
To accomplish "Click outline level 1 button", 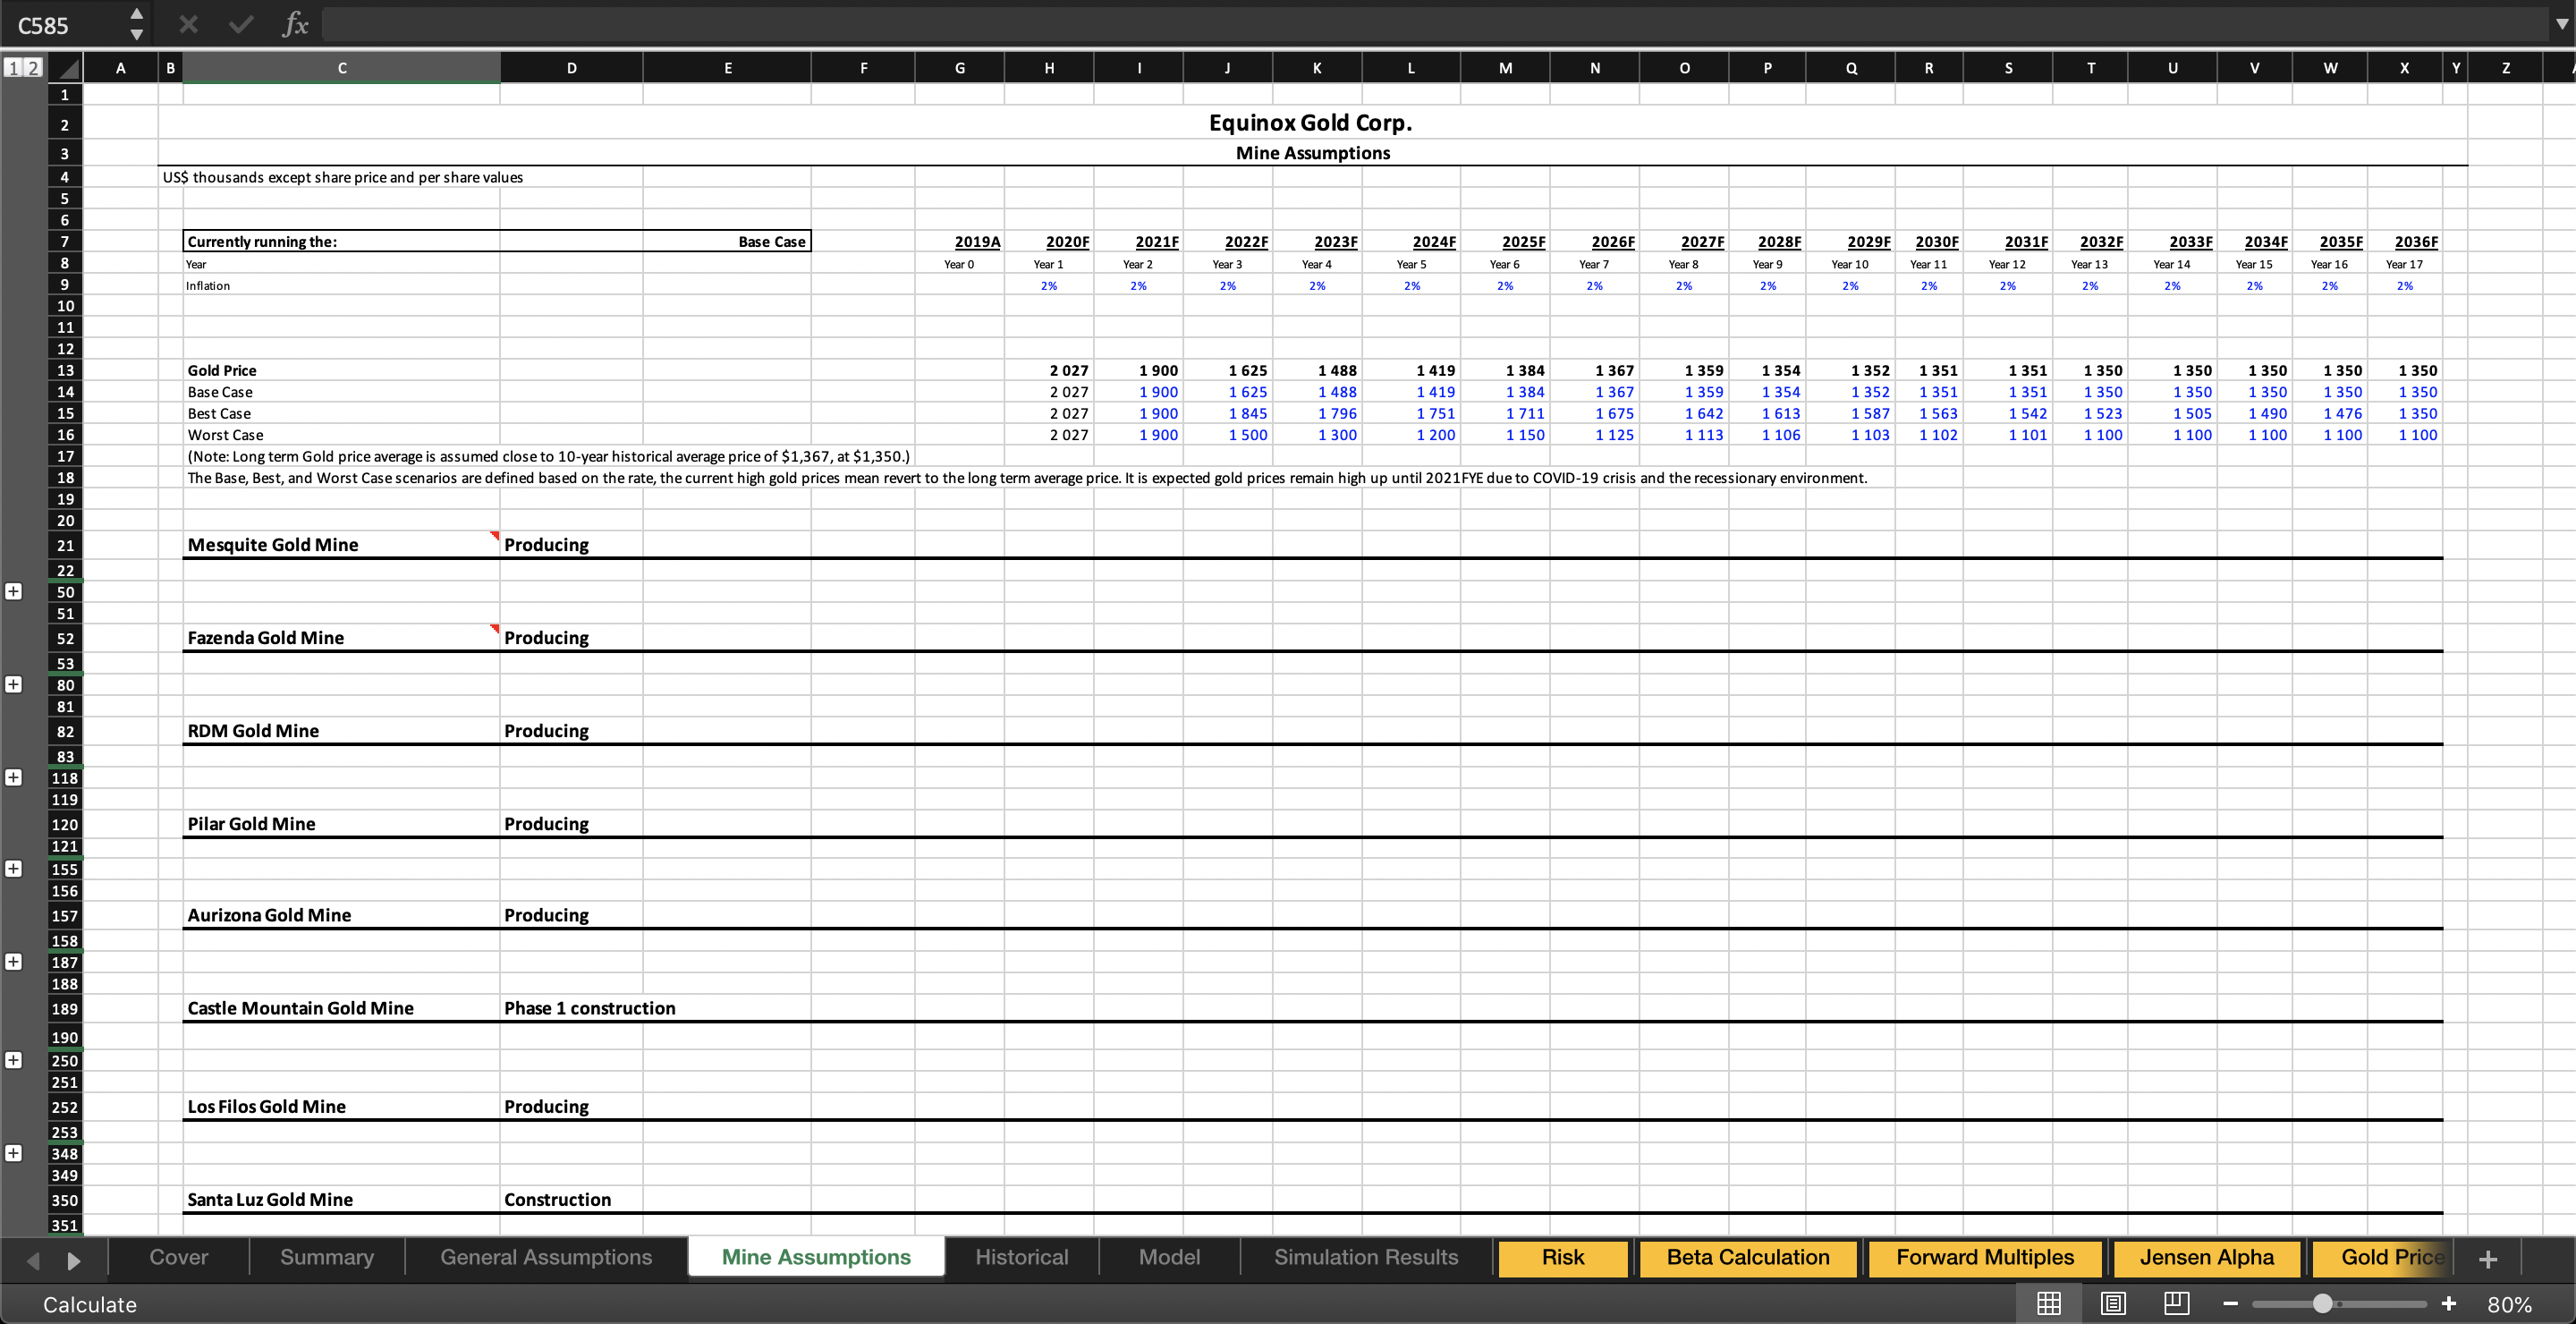I will click(x=13, y=68).
